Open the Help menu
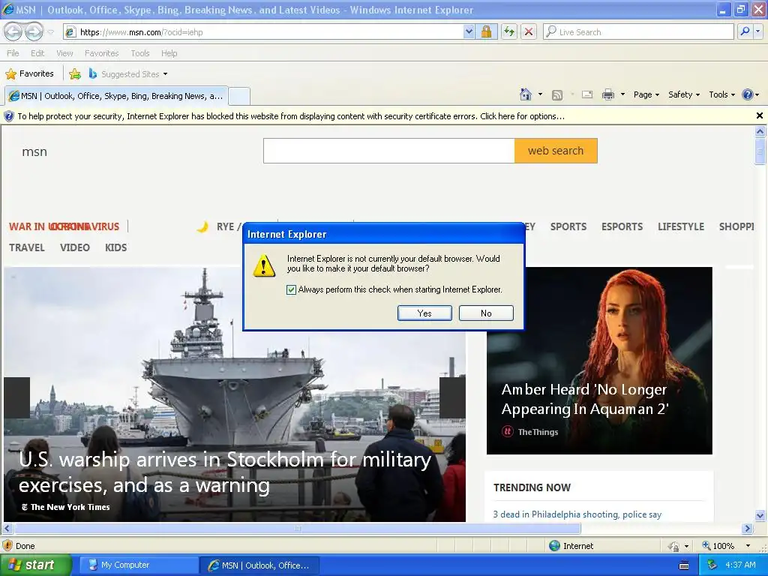Screen dimensions: 768x576 click(x=169, y=53)
